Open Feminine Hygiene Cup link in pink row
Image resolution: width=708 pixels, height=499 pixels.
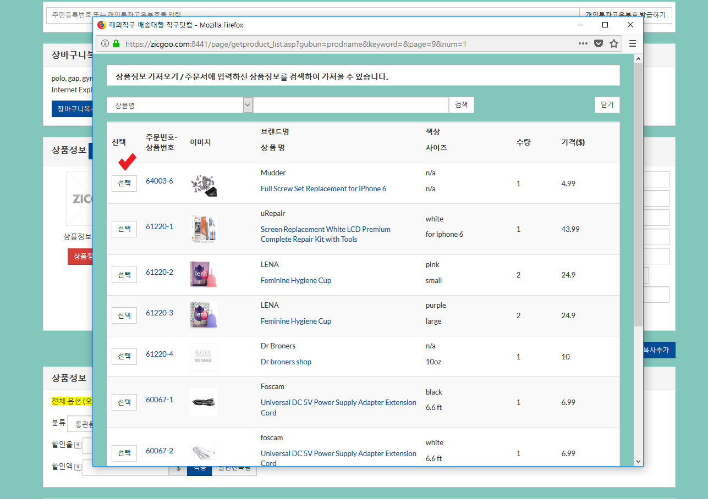click(x=296, y=280)
